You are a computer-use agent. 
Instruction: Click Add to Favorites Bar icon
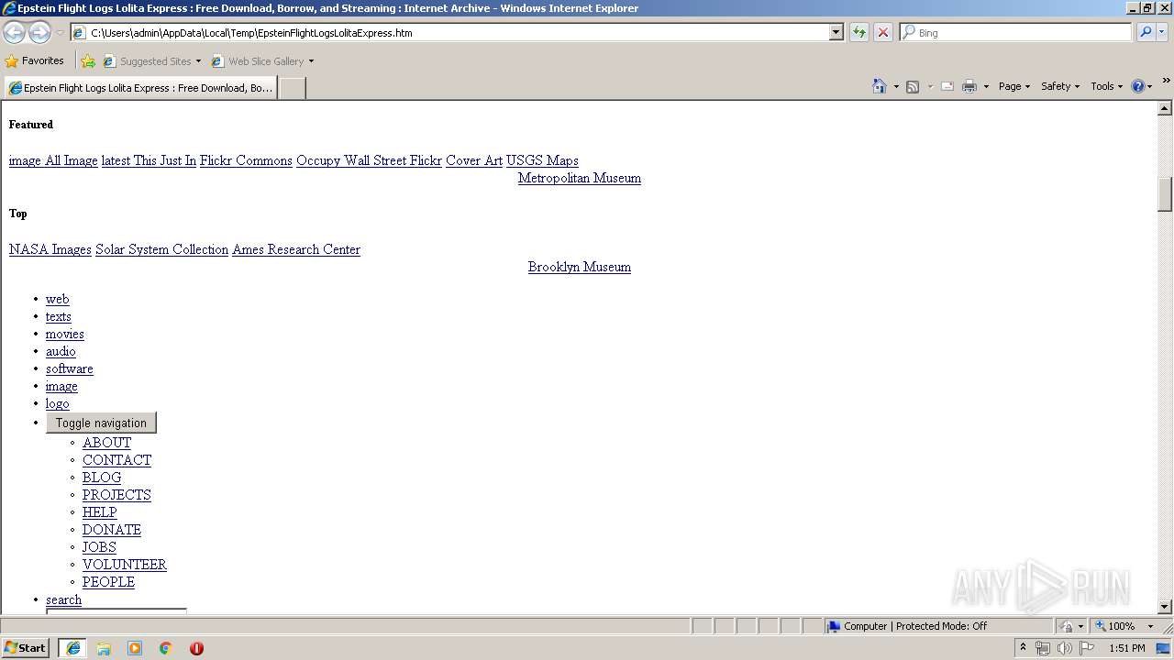88,61
